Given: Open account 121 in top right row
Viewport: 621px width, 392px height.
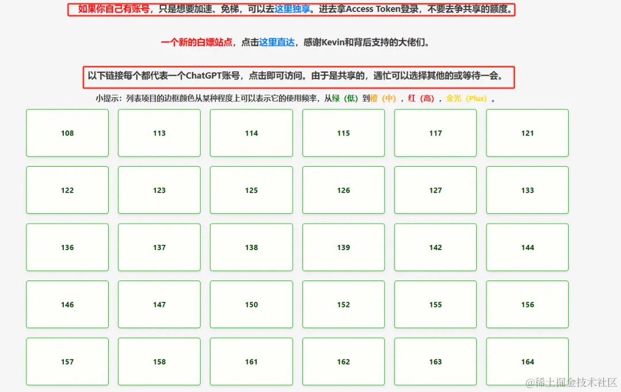Looking at the screenshot, I should 527,133.
